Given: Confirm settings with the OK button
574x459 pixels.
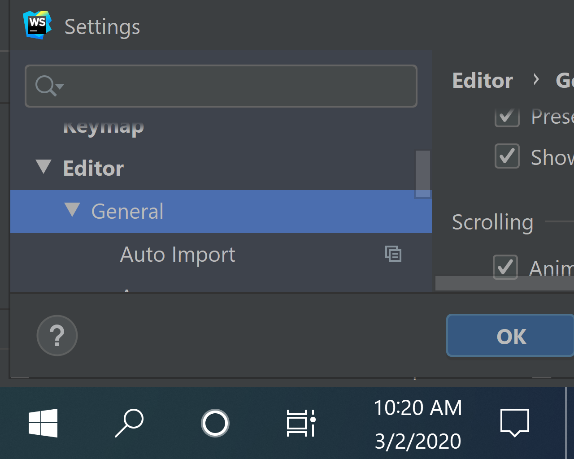Looking at the screenshot, I should [510, 336].
